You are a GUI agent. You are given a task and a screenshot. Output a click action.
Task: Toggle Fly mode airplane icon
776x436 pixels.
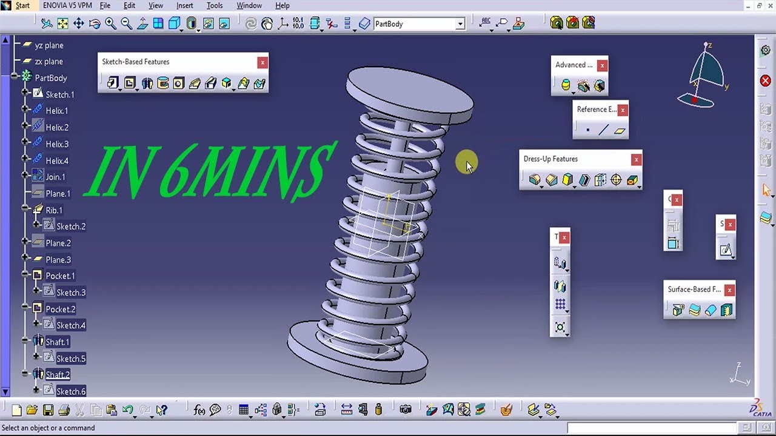[x=47, y=24]
